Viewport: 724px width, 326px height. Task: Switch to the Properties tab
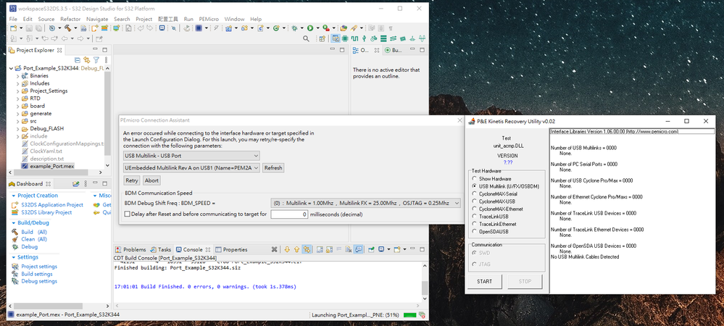tap(231, 249)
